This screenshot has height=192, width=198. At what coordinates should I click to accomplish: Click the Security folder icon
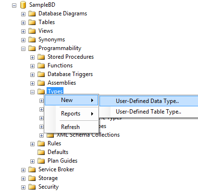tap(32, 187)
